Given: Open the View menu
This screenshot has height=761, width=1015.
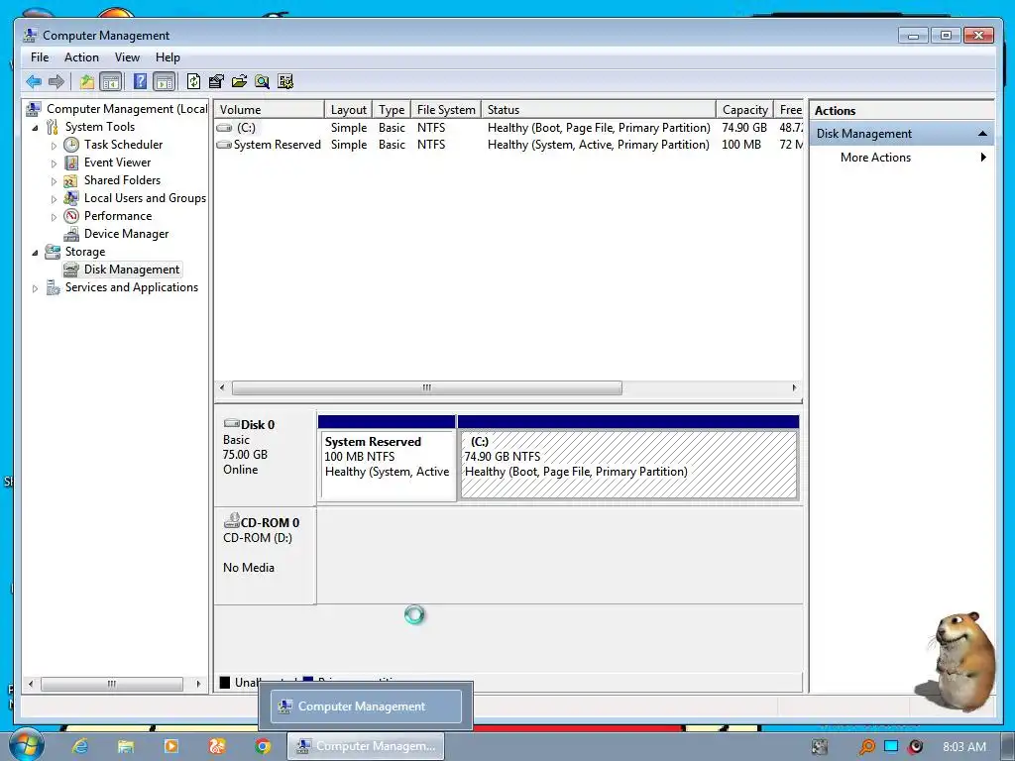Looking at the screenshot, I should tap(127, 57).
